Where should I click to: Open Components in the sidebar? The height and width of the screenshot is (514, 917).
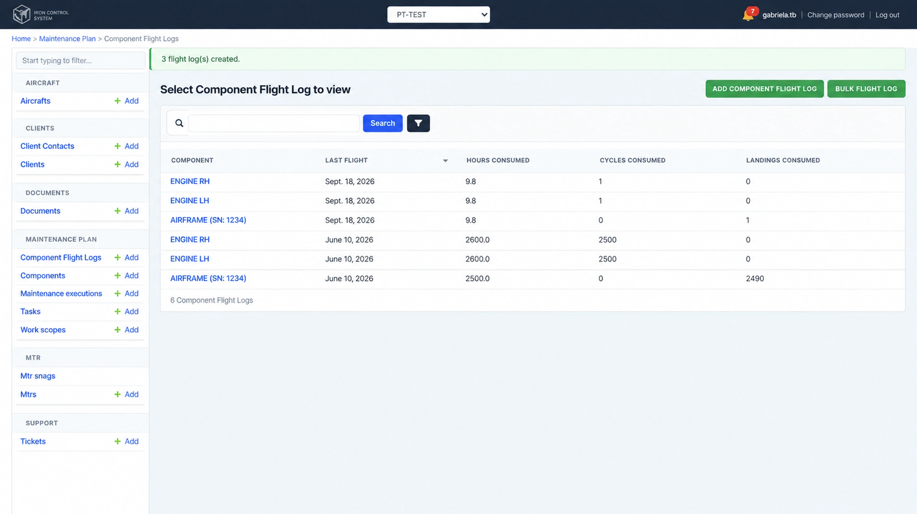(43, 275)
